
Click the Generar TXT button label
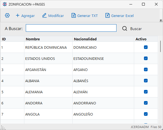pos(87,16)
